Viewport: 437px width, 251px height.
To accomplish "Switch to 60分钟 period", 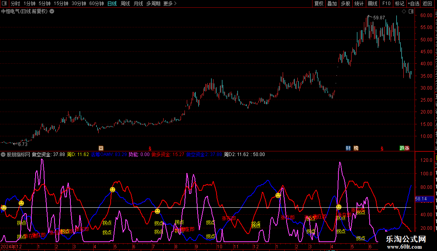I will click(97, 3).
